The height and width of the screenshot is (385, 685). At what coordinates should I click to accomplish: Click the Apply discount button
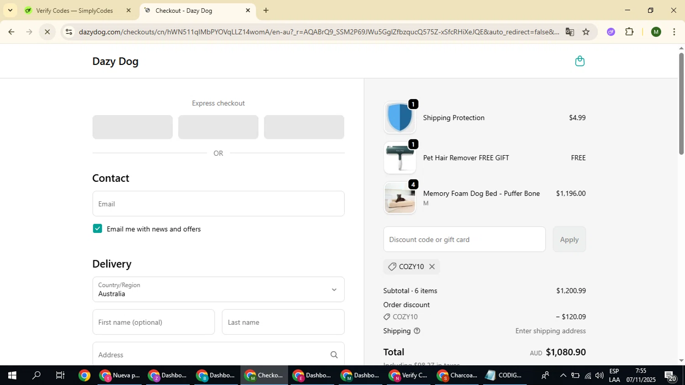pyautogui.click(x=569, y=239)
